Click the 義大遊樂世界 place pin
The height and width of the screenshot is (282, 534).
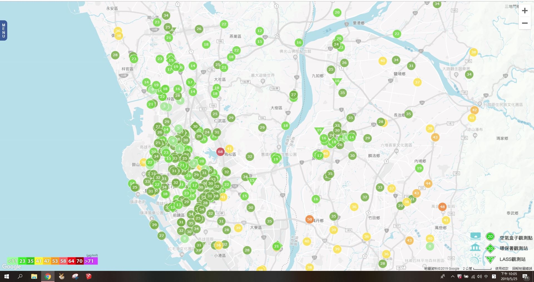[x=263, y=81]
